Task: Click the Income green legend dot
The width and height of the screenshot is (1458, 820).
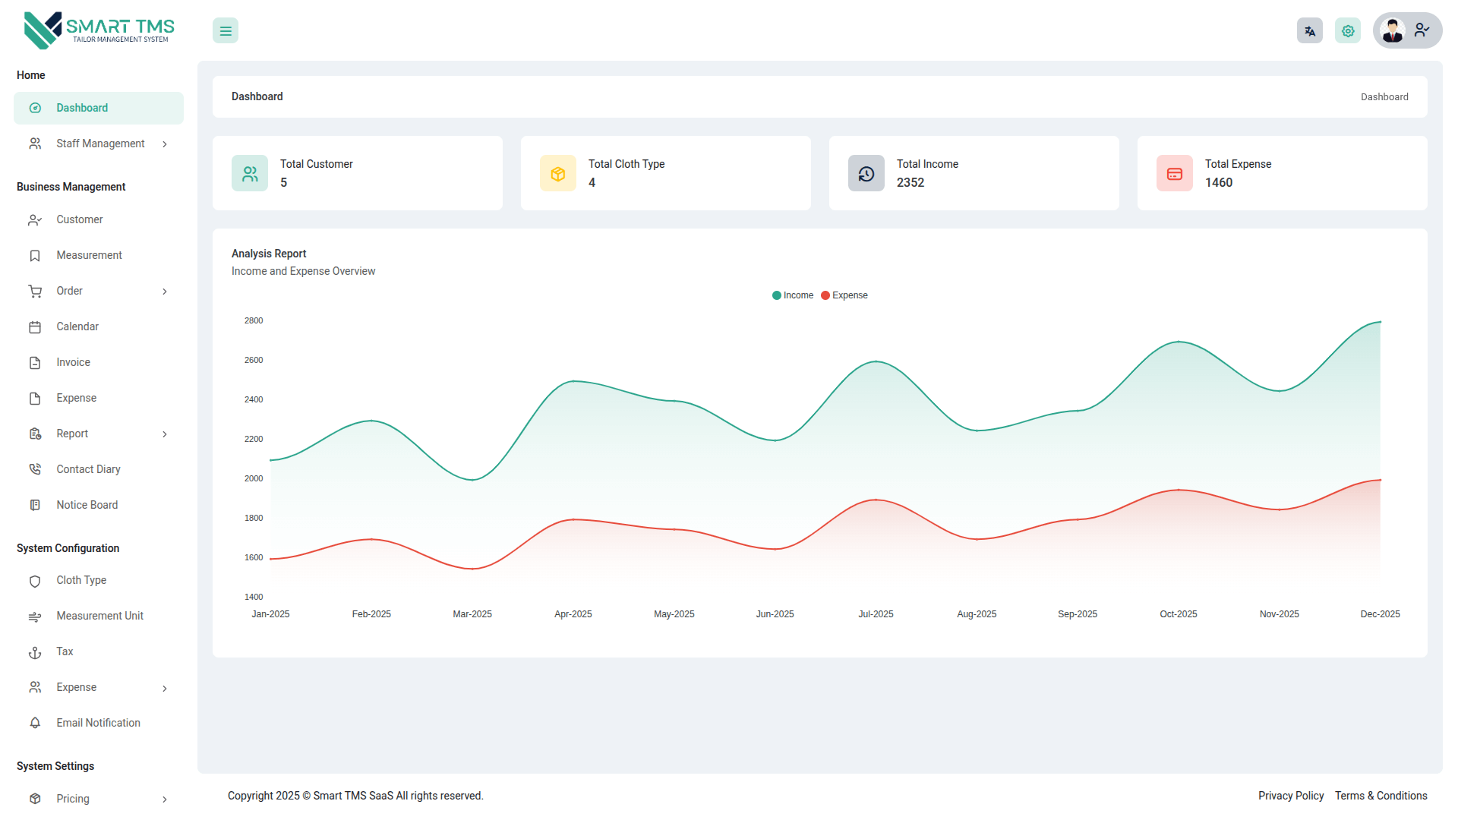Action: point(776,295)
